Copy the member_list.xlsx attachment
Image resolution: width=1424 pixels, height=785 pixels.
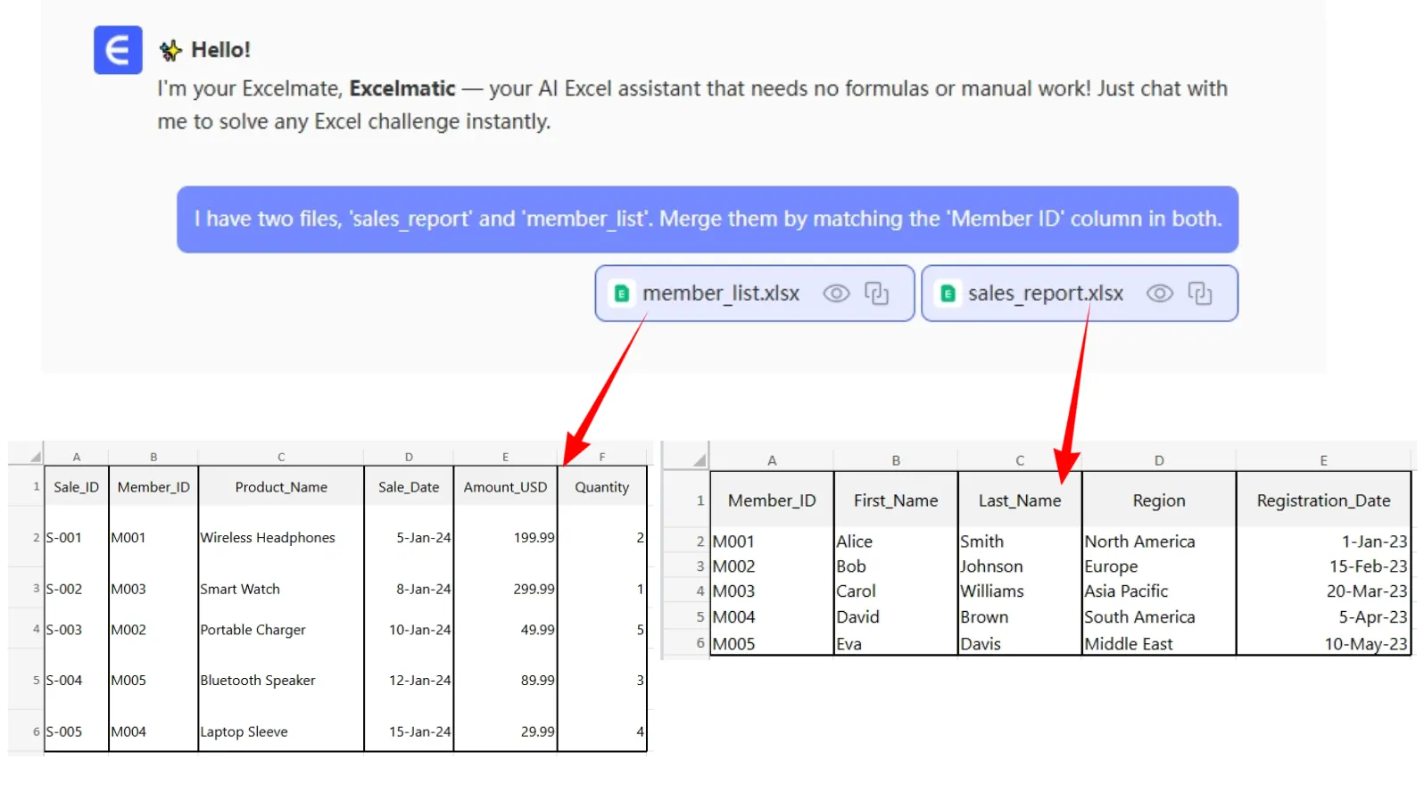coord(876,293)
